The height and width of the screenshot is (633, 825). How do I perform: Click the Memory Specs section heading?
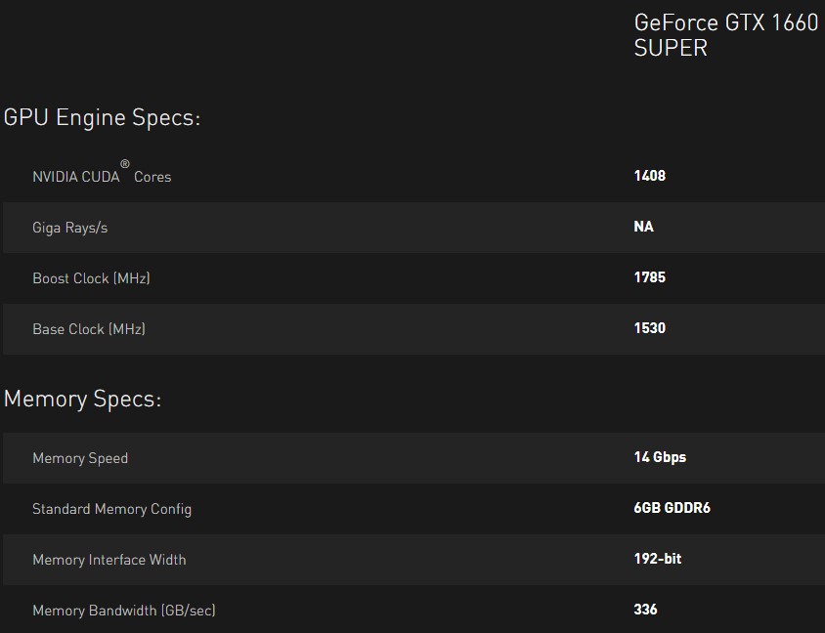coord(83,399)
